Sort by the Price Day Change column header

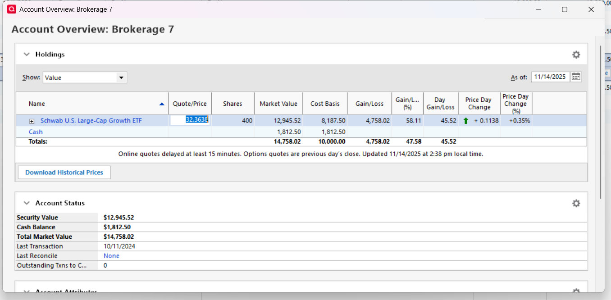[x=479, y=104]
